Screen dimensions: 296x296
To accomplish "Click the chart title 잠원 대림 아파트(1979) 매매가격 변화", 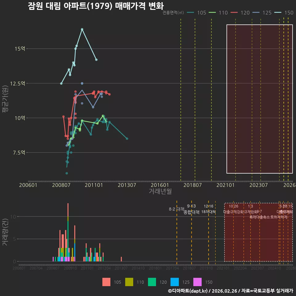I will [x=96, y=6].
